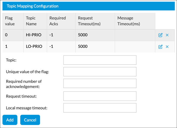
Task: Click the Topic Mapping Configuration title
Action: click(x=33, y=6)
